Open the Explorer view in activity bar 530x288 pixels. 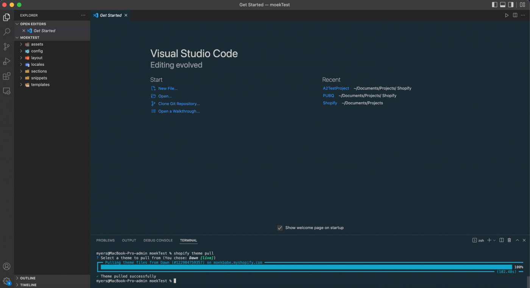6,17
